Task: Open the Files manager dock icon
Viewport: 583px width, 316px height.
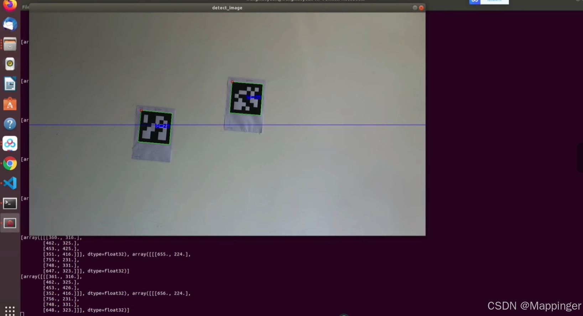Action: 10,44
